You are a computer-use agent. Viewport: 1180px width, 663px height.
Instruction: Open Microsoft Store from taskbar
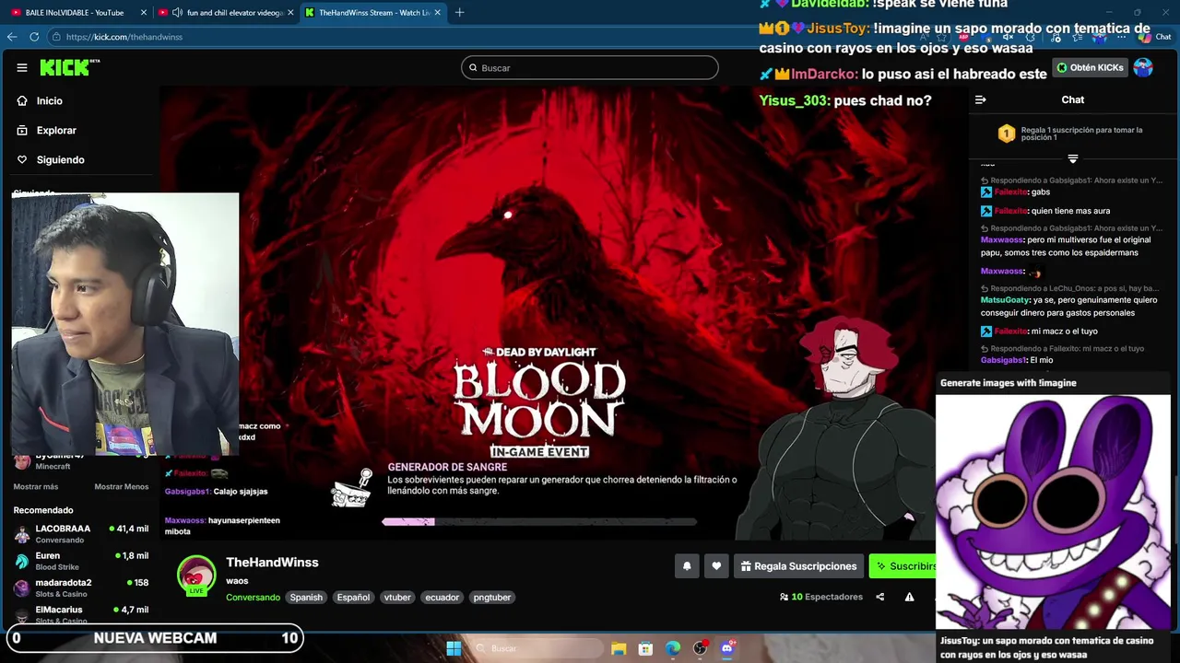point(645,648)
